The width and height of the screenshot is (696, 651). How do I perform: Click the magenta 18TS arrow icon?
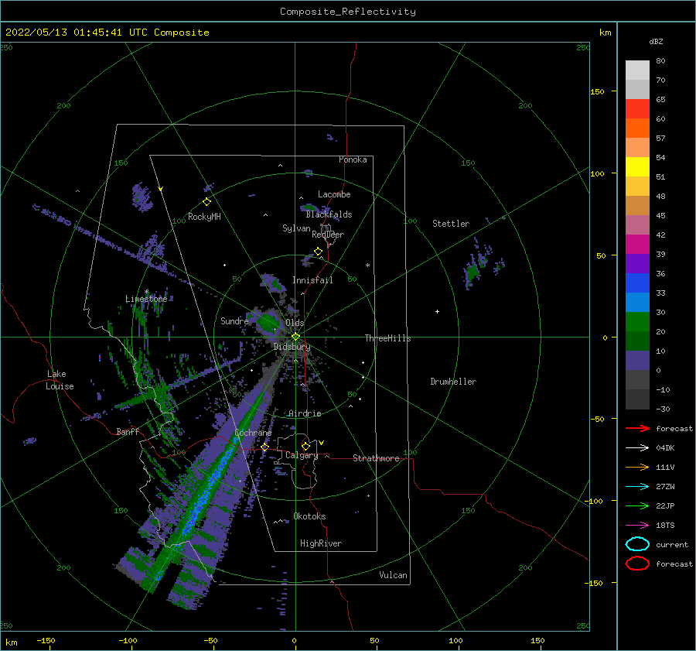(637, 526)
